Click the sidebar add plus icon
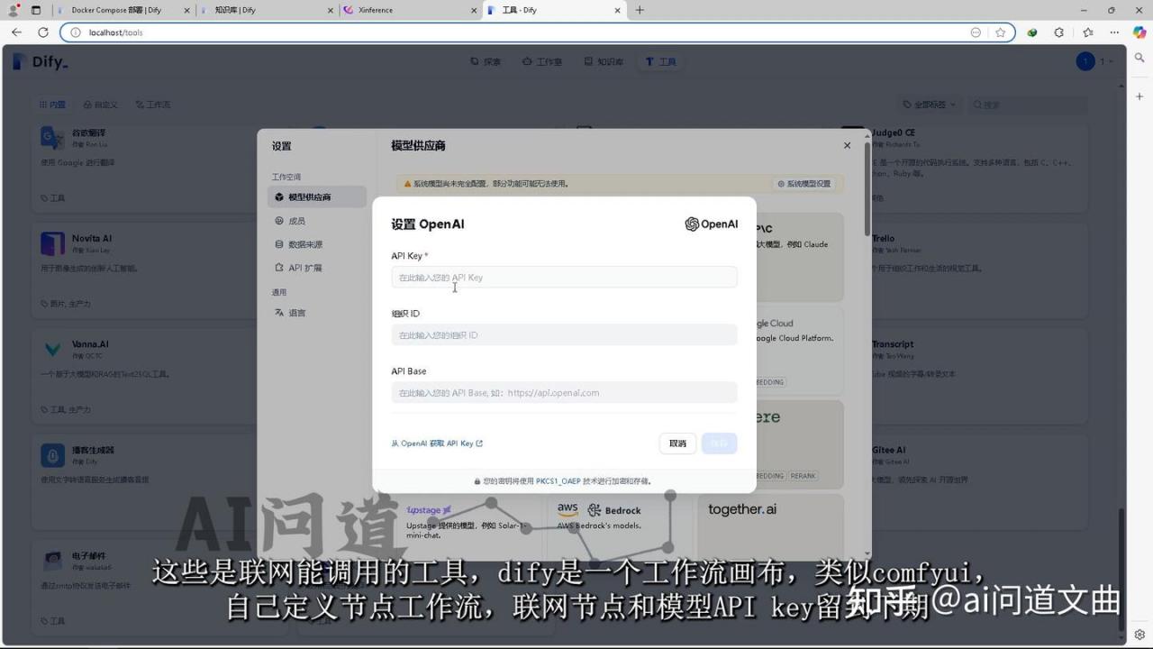The image size is (1153, 649). pos(1139,96)
